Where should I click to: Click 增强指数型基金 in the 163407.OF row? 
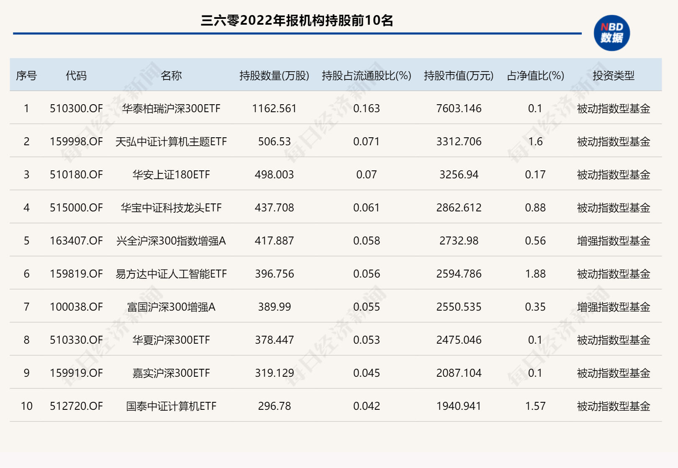[614, 241]
